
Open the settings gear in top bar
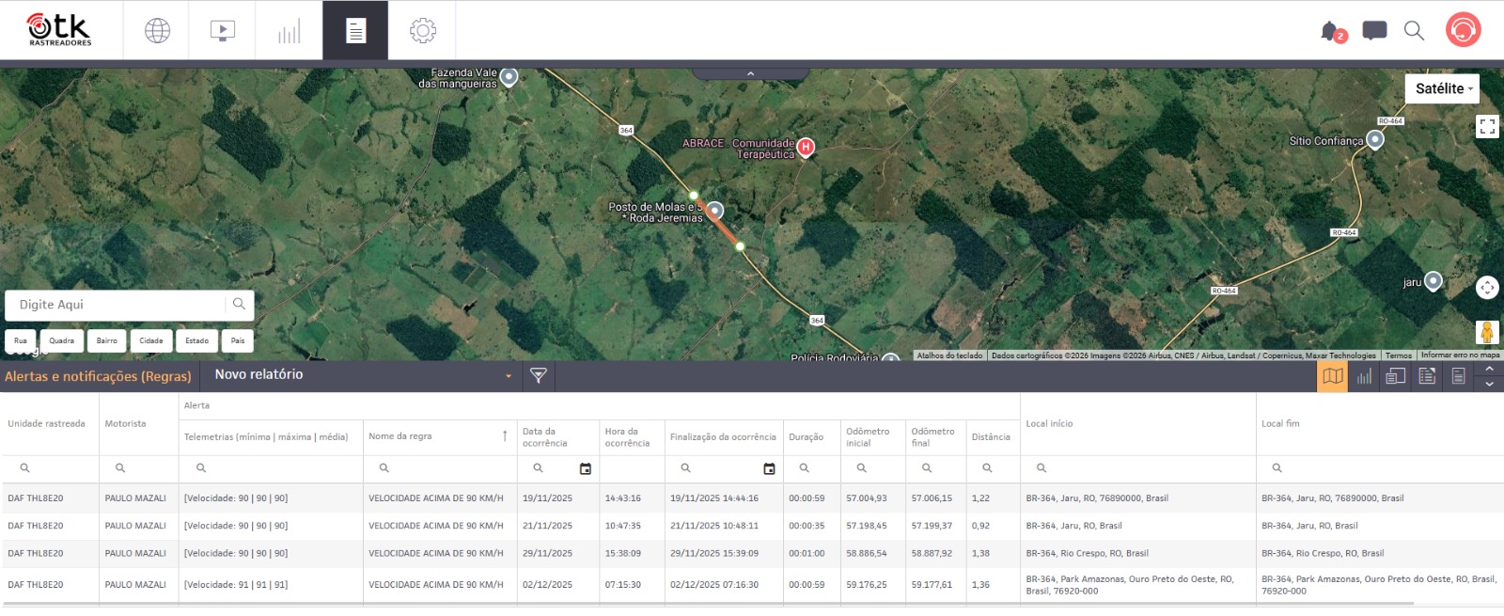point(422,31)
